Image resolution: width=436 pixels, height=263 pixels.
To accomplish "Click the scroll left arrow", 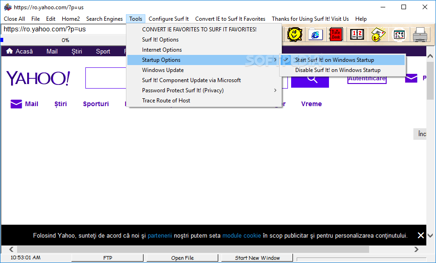I will (11, 249).
